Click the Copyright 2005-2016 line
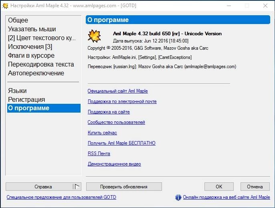Viewport: 275px width, 208px height. tap(148, 48)
